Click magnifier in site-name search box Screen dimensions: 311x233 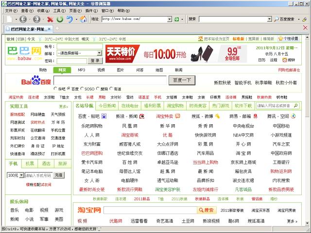click(295, 106)
